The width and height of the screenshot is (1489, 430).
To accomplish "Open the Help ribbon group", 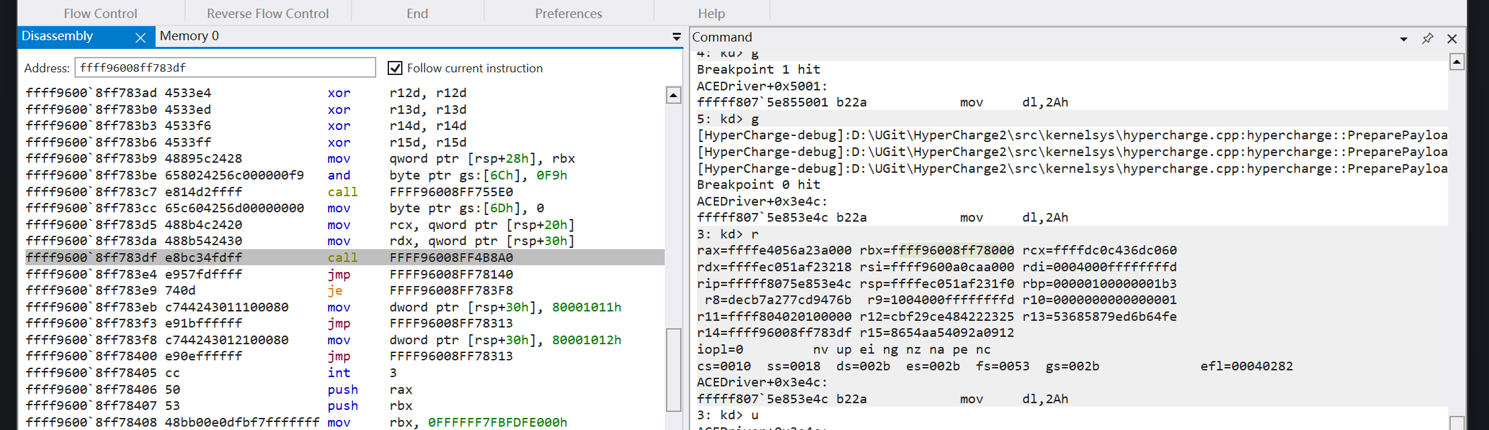I will pos(711,13).
